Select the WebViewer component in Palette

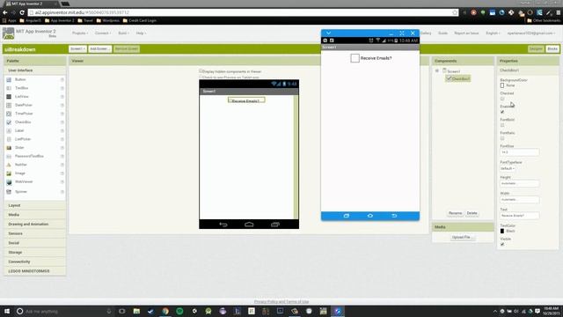point(24,182)
